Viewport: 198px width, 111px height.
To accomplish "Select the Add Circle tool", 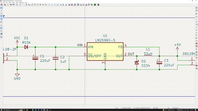I will [x=196, y=58].
